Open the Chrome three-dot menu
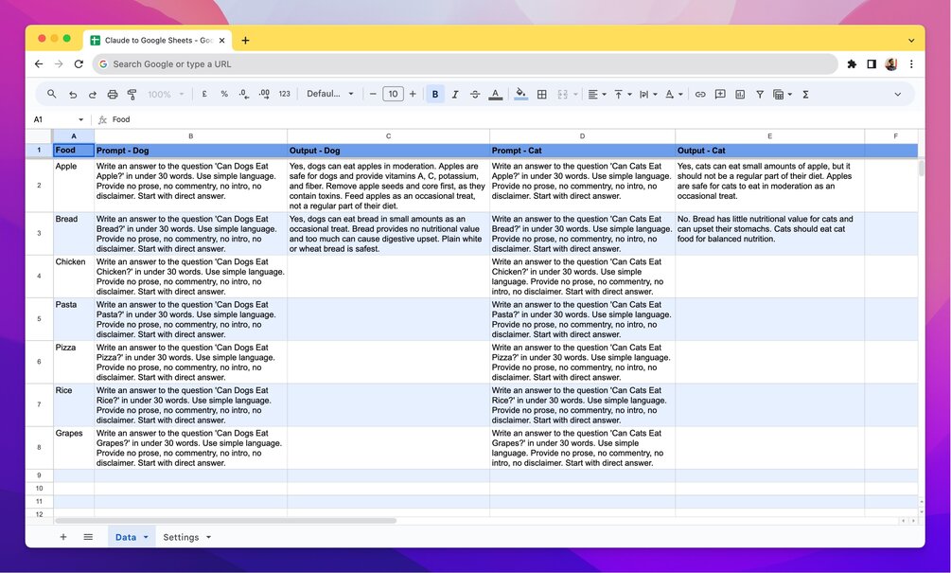Image resolution: width=951 pixels, height=573 pixels. [x=911, y=63]
